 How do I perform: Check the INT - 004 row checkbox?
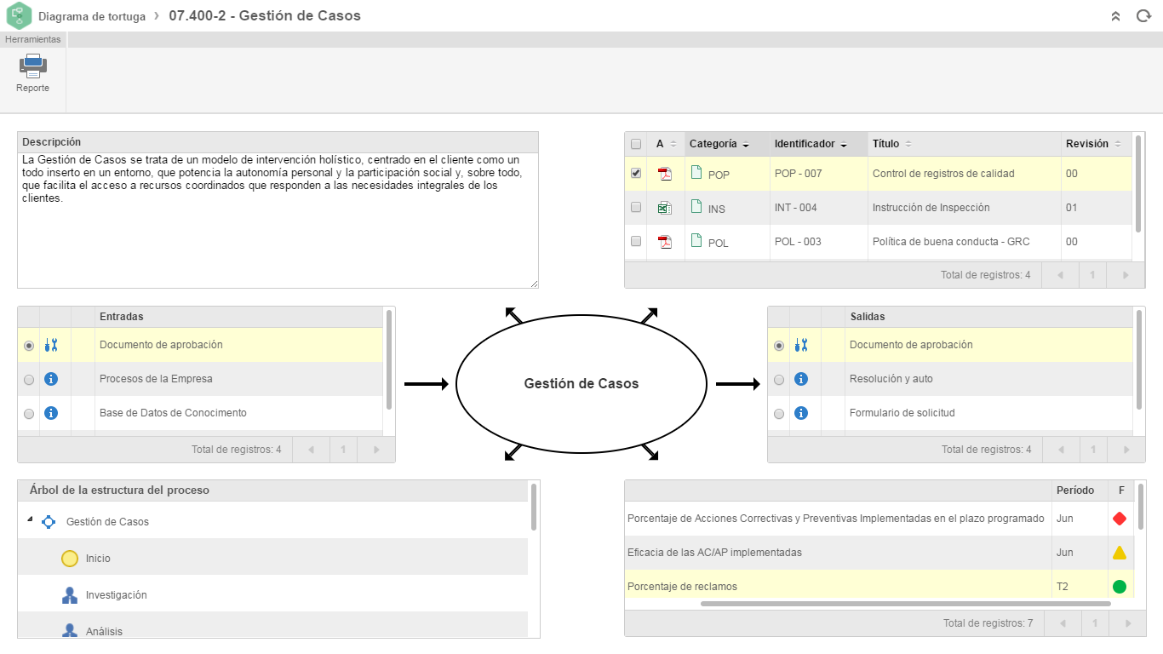tap(636, 207)
